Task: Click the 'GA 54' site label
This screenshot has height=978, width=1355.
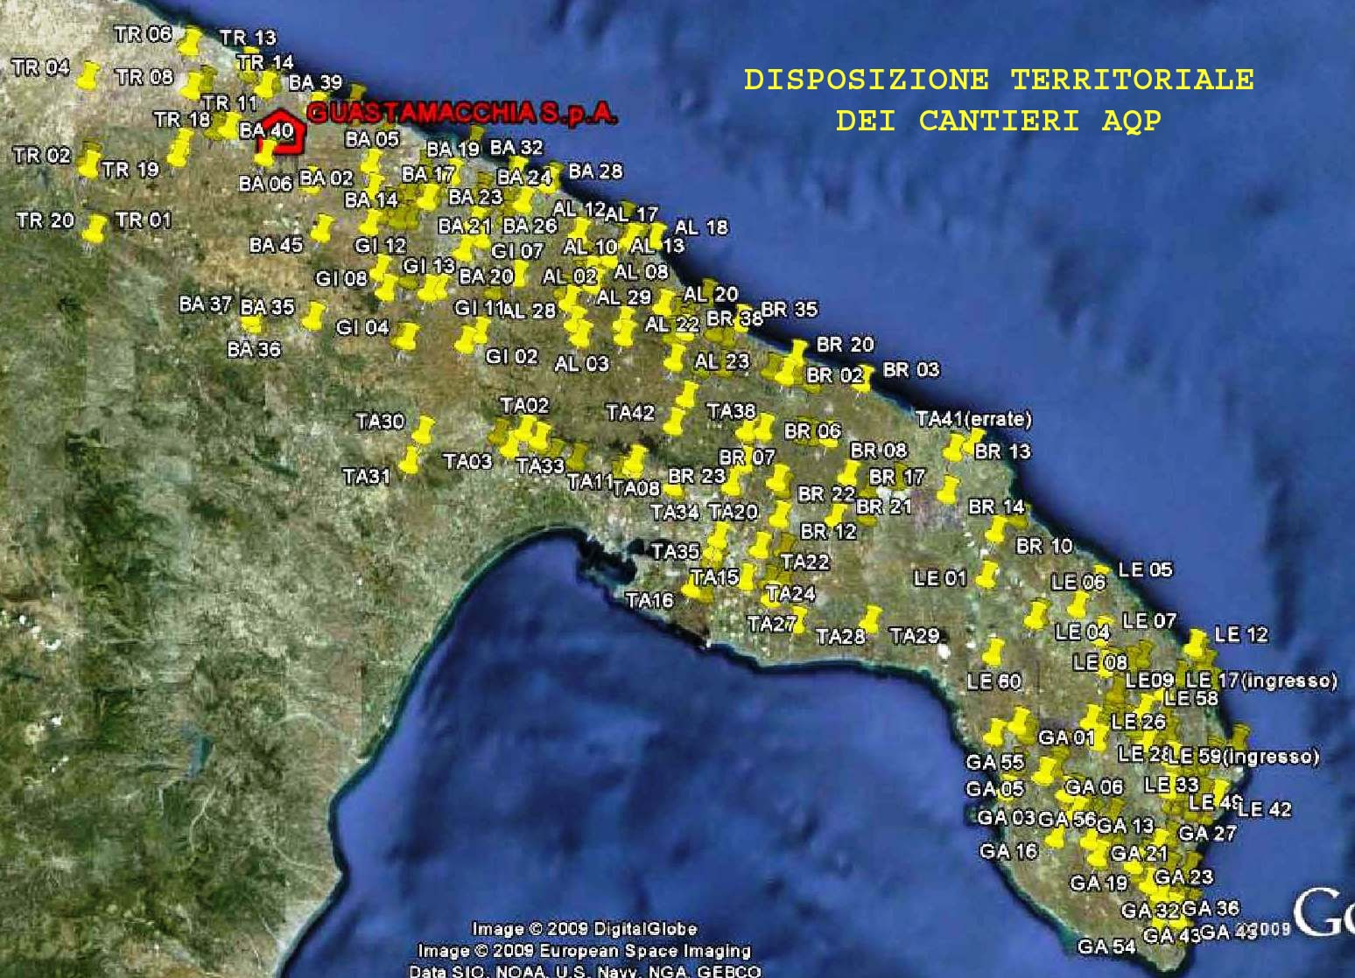Action: pos(1106,947)
